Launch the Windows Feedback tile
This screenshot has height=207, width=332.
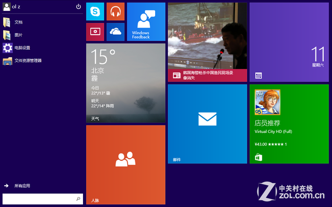146,22
